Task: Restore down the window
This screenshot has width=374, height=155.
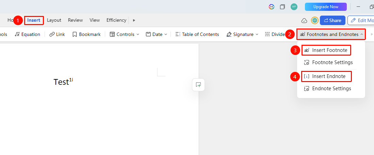Action: click(x=371, y=7)
